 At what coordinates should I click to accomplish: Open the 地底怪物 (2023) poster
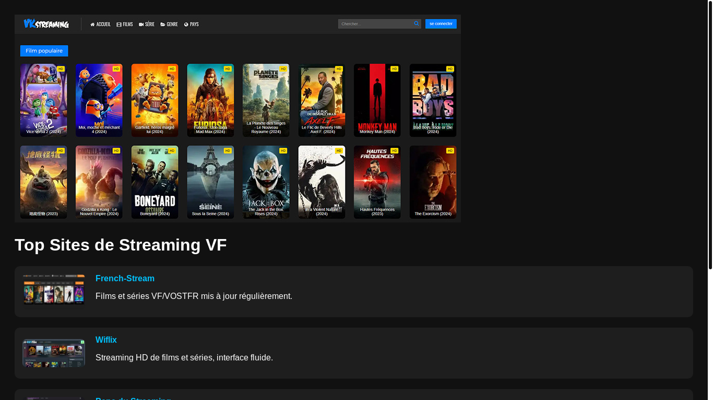coord(44,182)
